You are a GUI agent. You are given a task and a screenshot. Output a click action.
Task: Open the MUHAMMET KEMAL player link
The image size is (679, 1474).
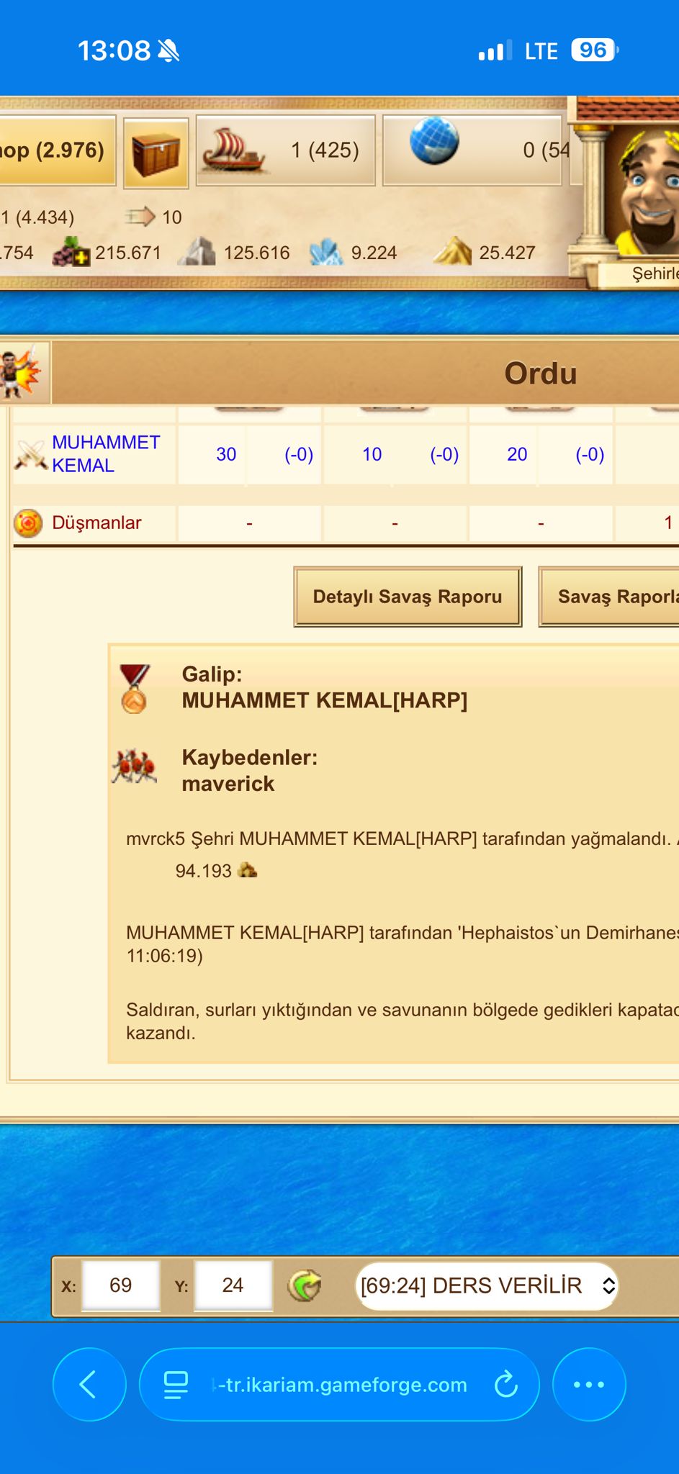pyautogui.click(x=106, y=453)
